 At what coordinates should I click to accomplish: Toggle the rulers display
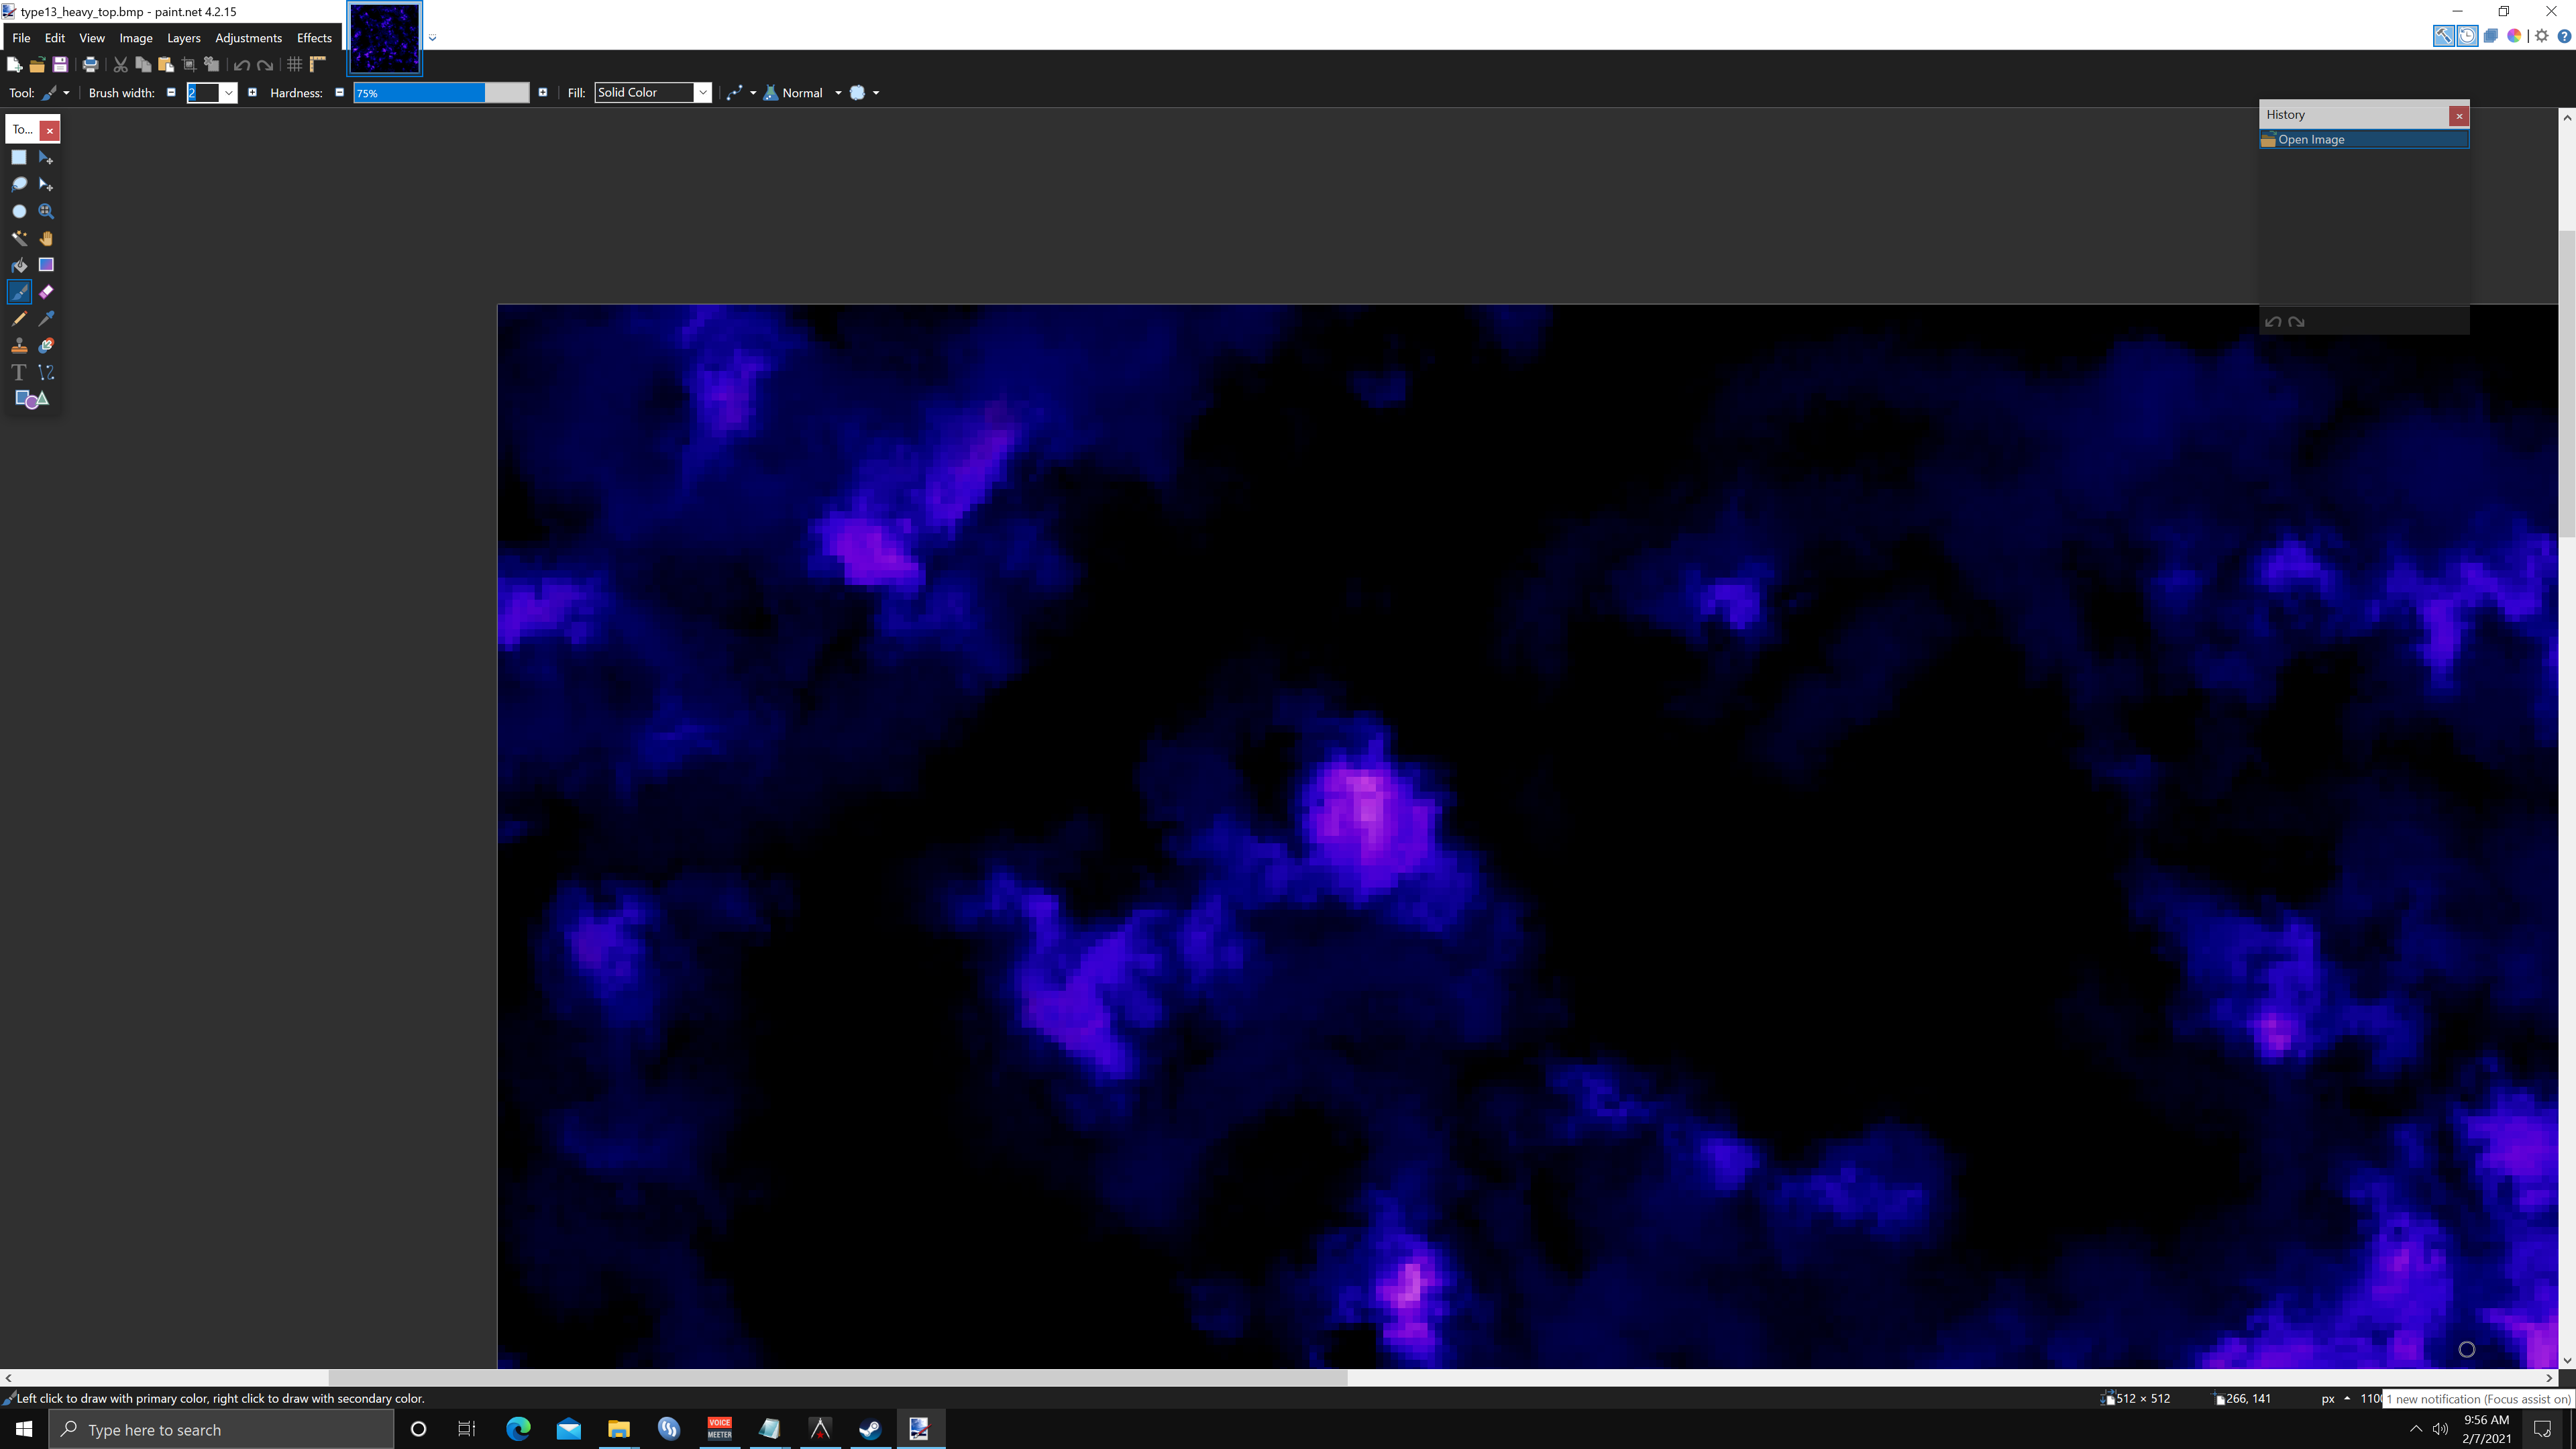click(x=318, y=65)
